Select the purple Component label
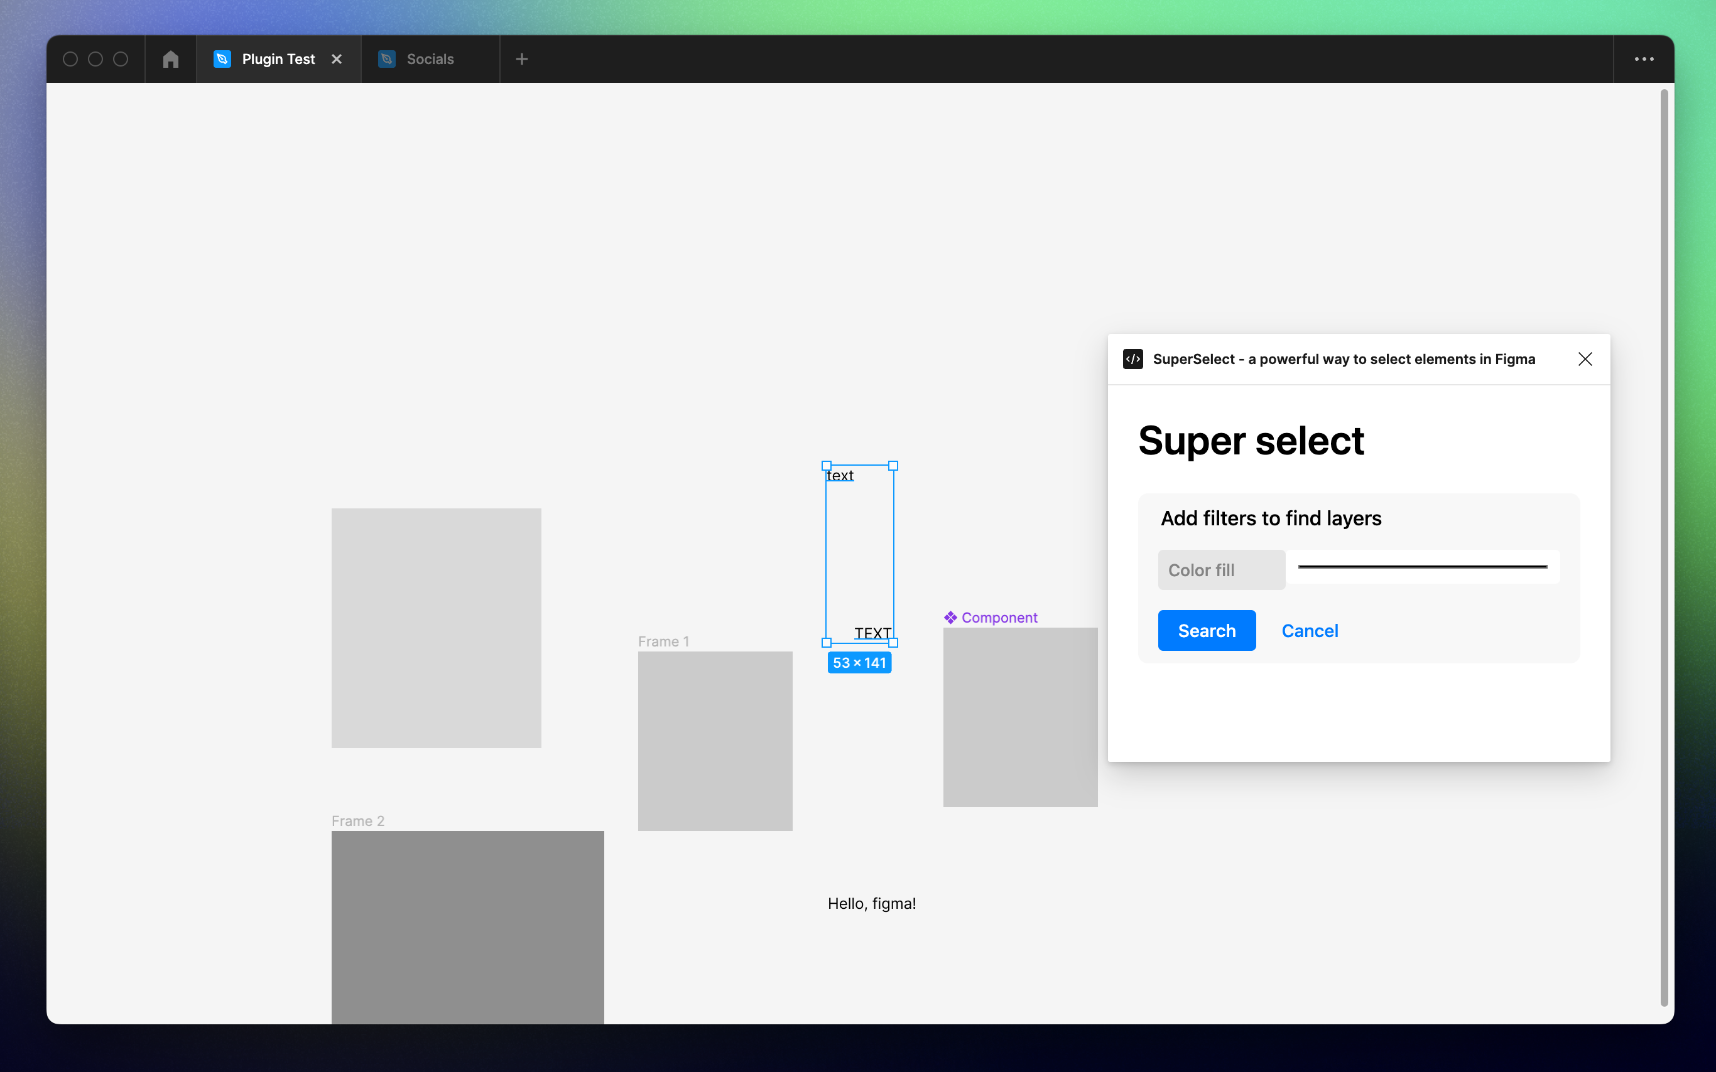 (x=999, y=618)
